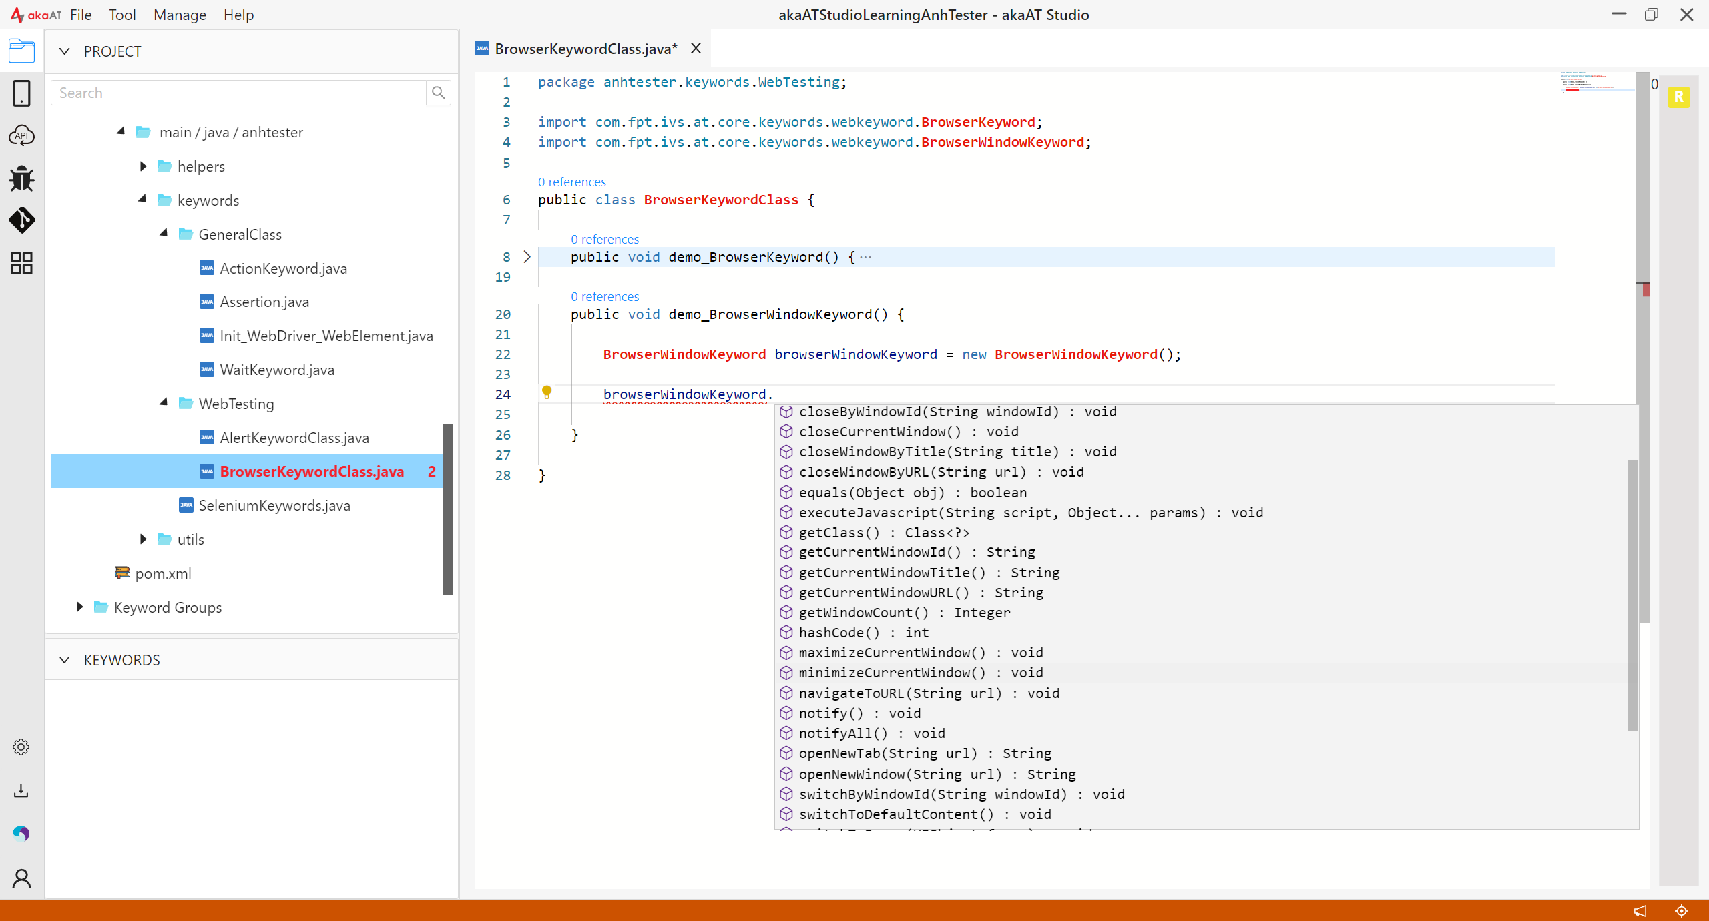
Task: Expand the folded demo_BrowserKeyword method
Action: [x=527, y=257]
